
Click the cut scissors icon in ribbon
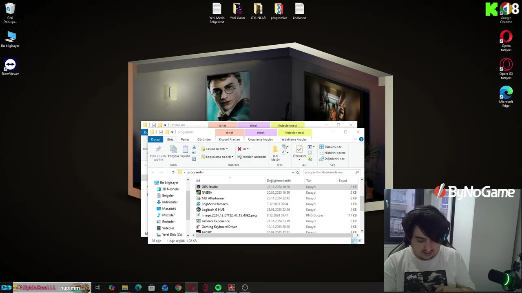(194, 147)
